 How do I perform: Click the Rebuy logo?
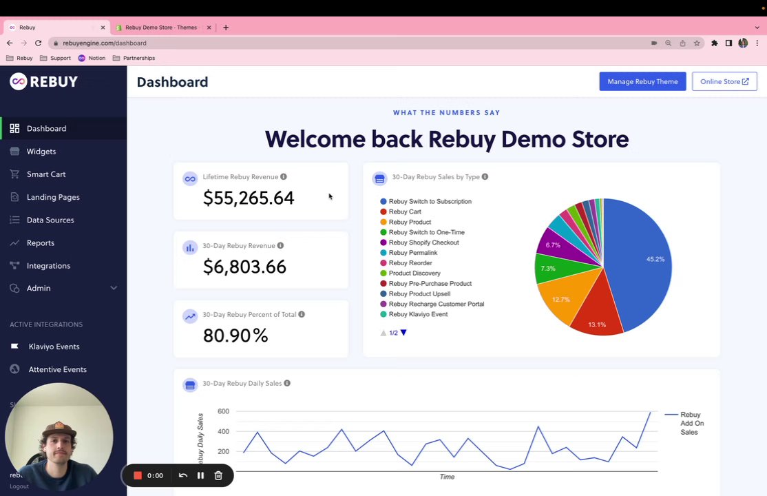pyautogui.click(x=43, y=81)
